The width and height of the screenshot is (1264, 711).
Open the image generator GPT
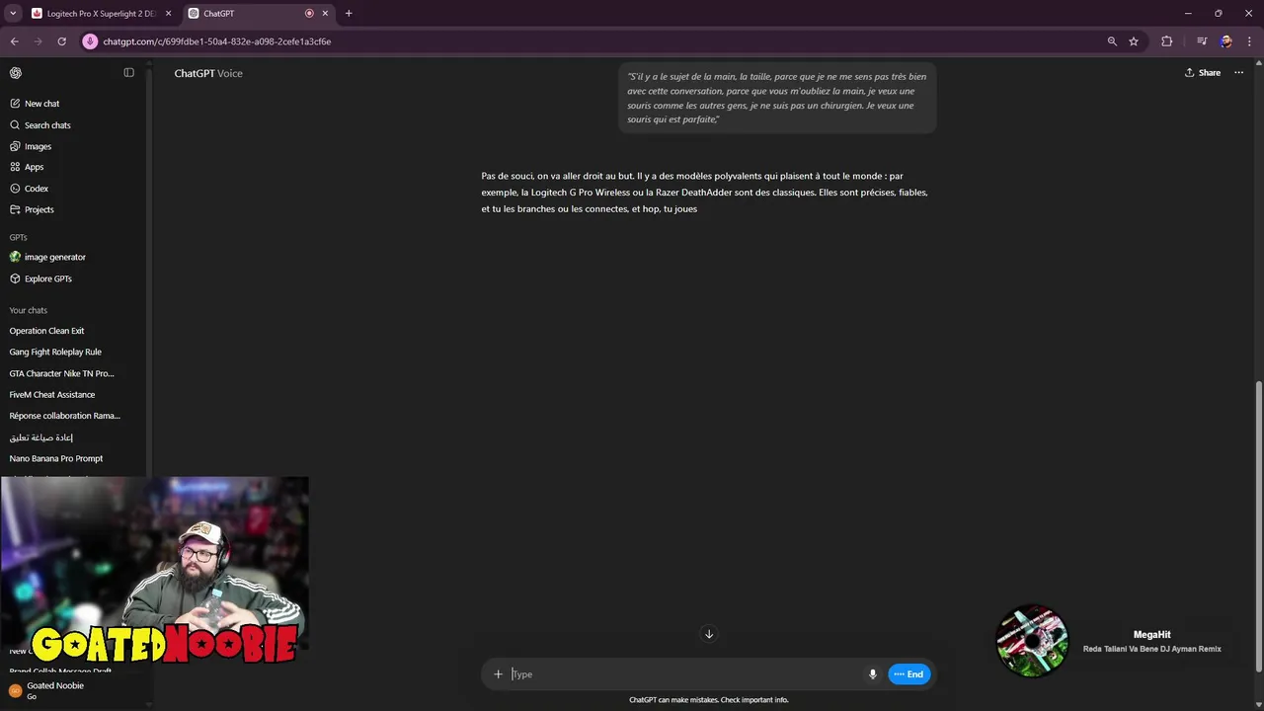55,257
